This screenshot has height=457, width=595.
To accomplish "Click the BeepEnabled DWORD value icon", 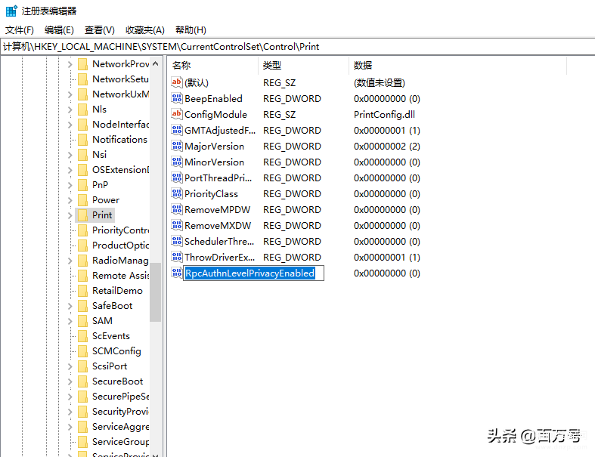I will (177, 99).
